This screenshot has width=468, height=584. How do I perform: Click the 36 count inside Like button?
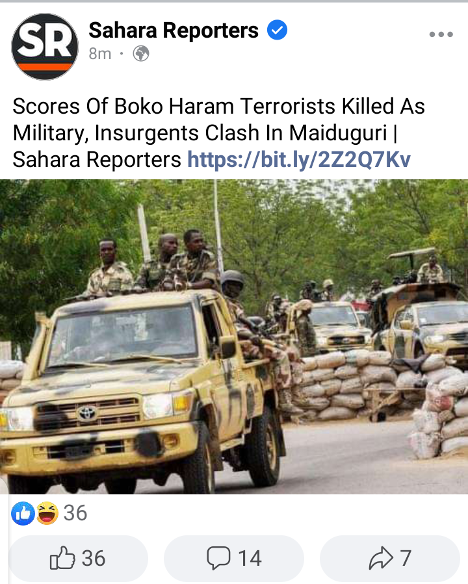[x=94, y=558]
